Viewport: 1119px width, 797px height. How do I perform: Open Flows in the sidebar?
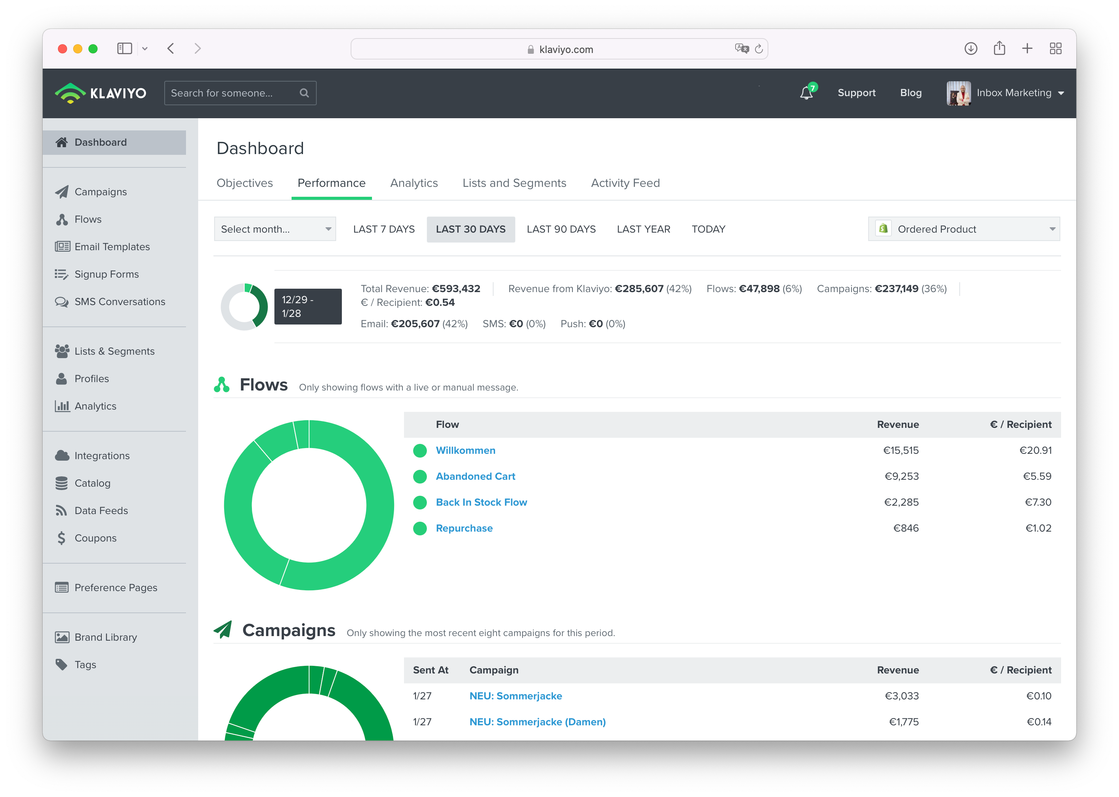(x=88, y=219)
